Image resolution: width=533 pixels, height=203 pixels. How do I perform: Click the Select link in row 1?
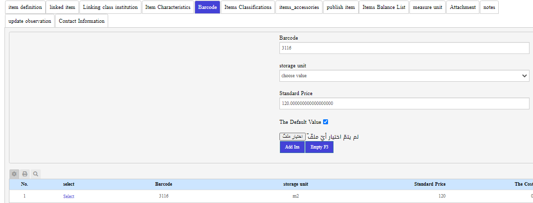coord(68,197)
